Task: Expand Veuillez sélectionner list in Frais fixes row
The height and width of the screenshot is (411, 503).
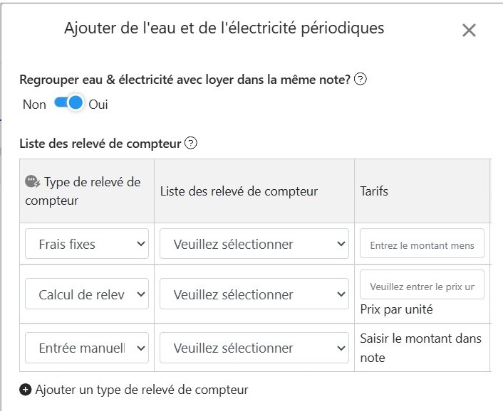Action: [x=254, y=244]
